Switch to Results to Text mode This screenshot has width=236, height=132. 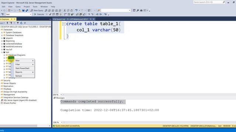77,14
